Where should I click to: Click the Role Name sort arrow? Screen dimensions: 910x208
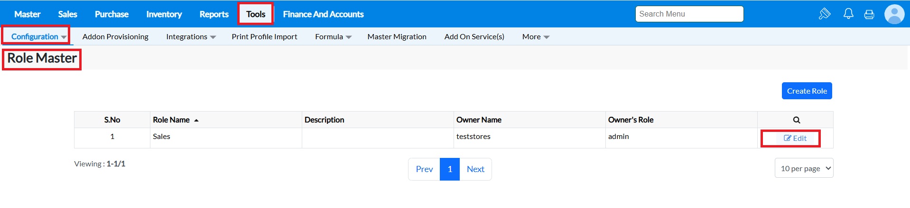[196, 121]
